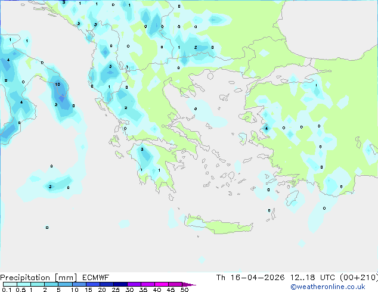Select the 40–45 mm magenta legend swatch
The image size is (378, 292).
click(x=162, y=284)
